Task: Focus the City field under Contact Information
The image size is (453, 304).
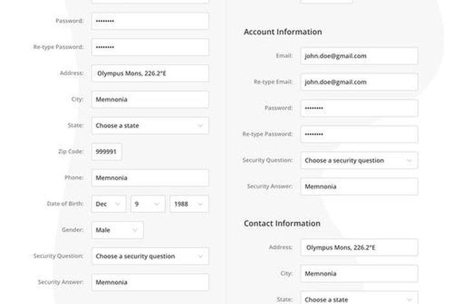Action: click(359, 274)
